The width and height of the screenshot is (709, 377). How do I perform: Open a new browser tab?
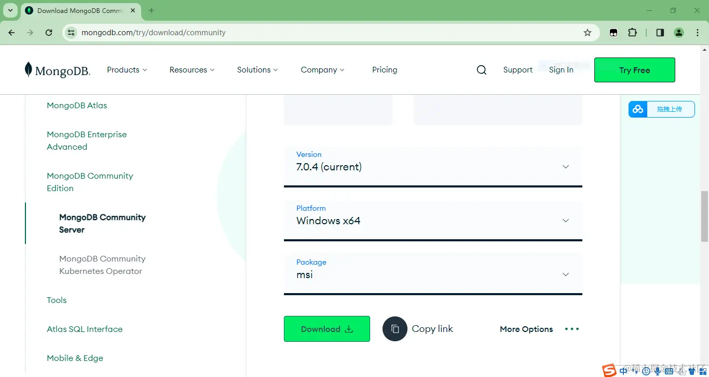[x=152, y=10]
